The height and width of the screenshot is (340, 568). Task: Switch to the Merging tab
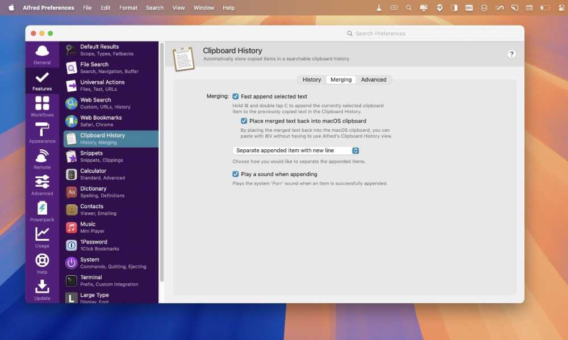pos(341,79)
